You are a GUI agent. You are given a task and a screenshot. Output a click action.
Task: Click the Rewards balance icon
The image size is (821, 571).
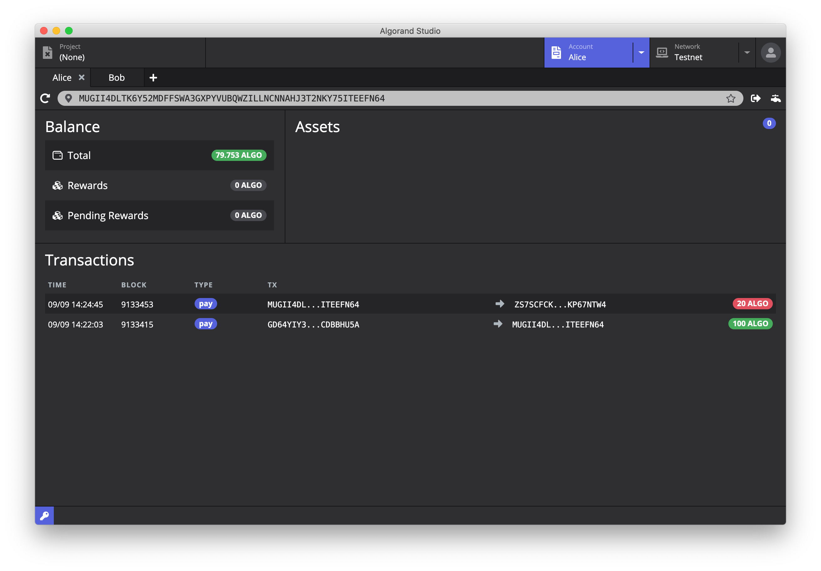(58, 185)
